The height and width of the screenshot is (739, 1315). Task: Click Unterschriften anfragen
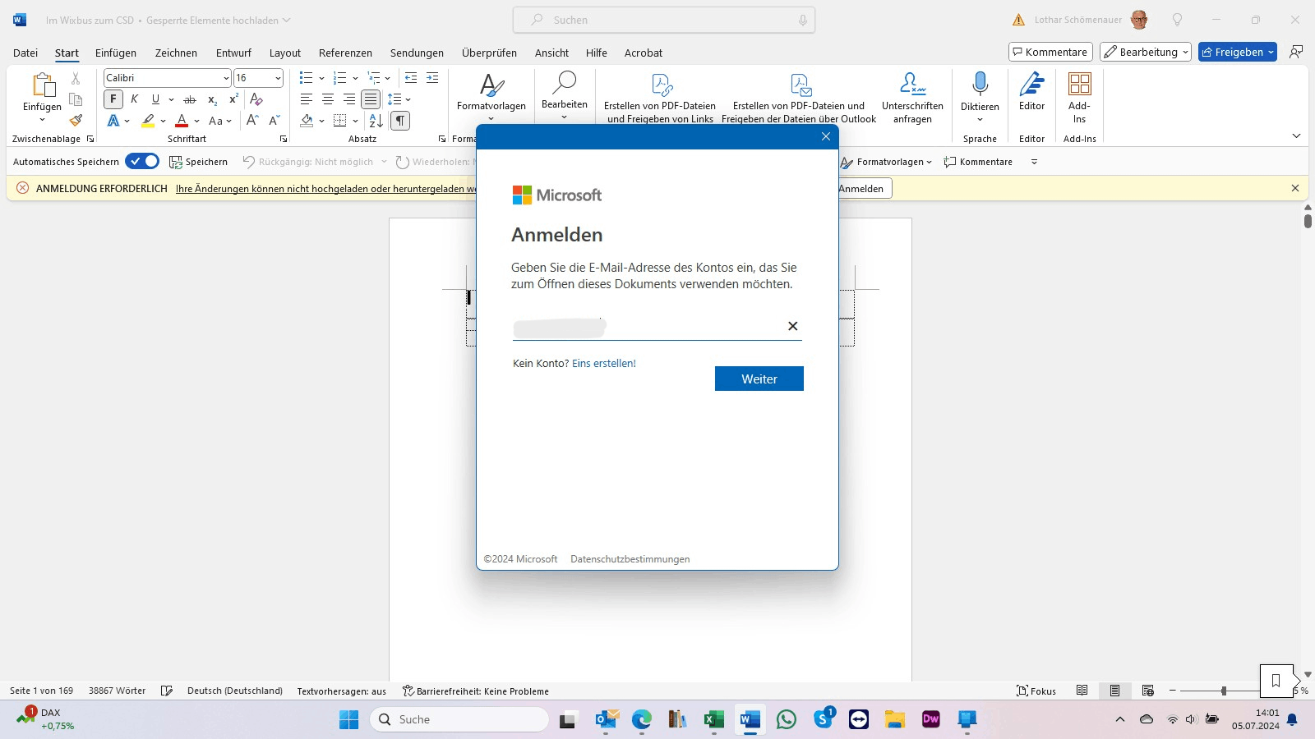(x=912, y=99)
